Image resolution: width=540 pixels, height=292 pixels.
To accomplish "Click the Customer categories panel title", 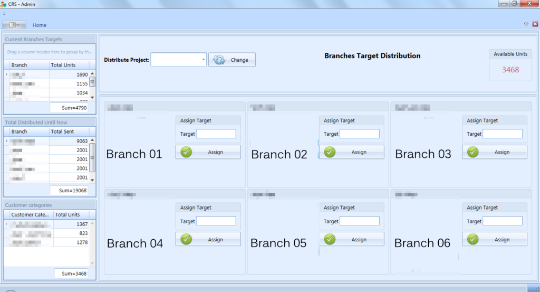I will click(28, 205).
